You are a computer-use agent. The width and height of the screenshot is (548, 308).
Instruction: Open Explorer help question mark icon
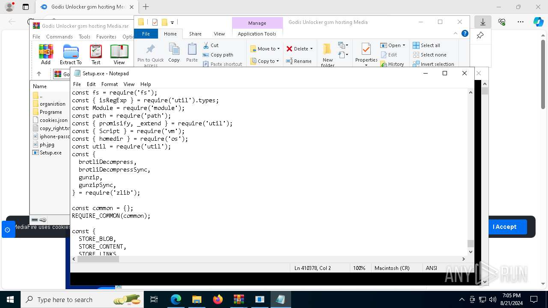(x=465, y=33)
